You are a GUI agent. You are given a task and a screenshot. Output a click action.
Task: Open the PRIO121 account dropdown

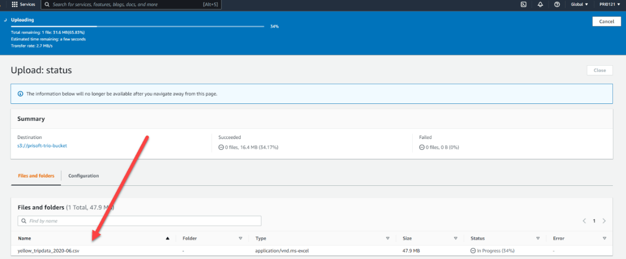[611, 4]
